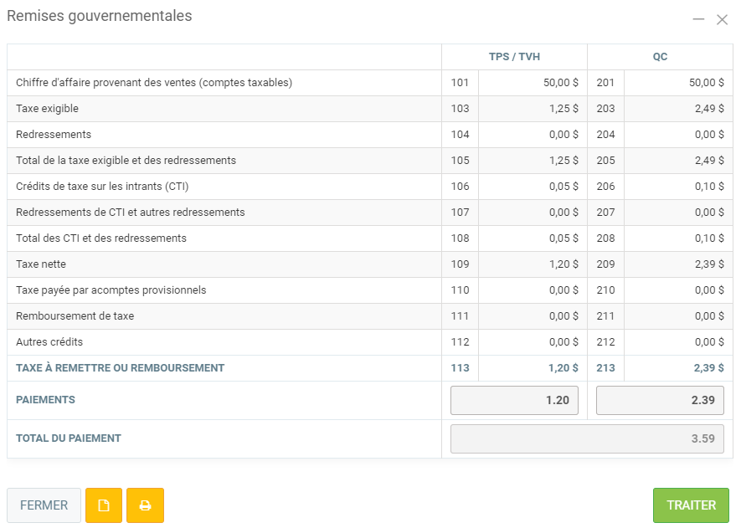741x528 pixels.
Task: Click the yellow document file icon button
Action: coord(104,505)
